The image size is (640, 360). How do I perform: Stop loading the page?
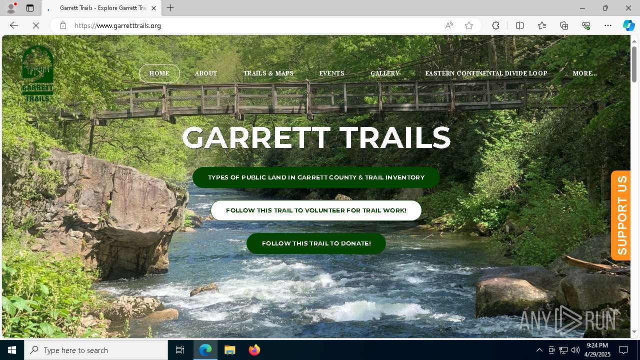36,25
